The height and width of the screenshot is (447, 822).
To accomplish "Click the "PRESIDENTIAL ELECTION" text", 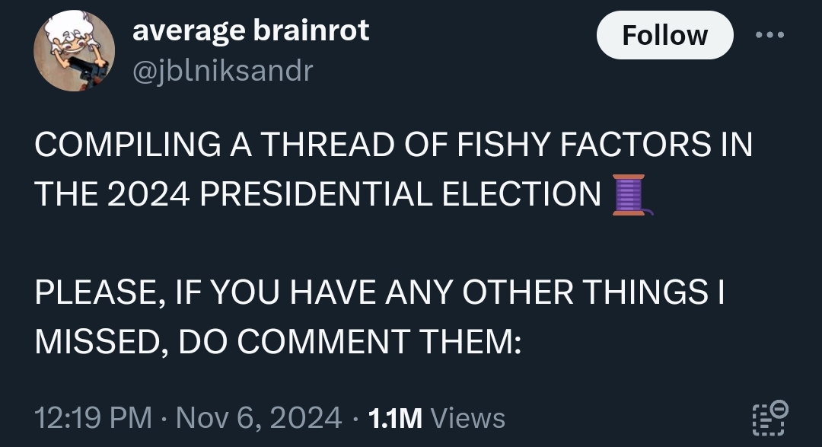I will point(400,196).
